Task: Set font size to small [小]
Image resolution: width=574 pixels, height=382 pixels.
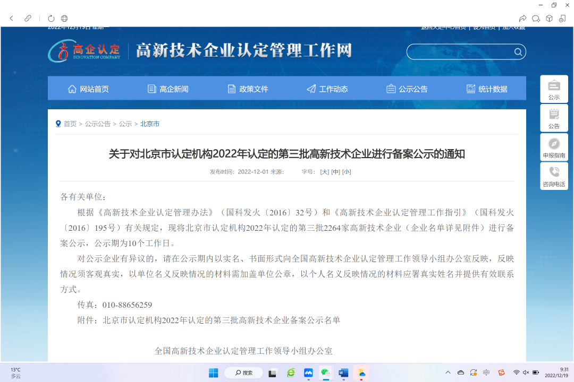Action: pyautogui.click(x=347, y=172)
